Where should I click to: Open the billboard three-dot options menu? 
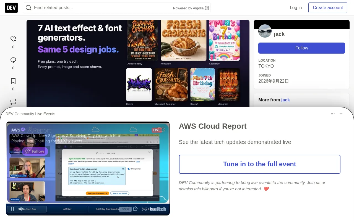click(x=333, y=114)
